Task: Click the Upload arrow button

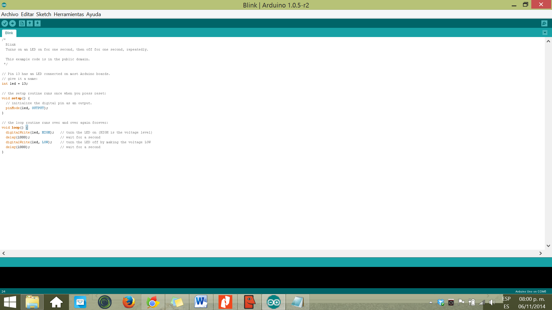Action: pos(13,24)
